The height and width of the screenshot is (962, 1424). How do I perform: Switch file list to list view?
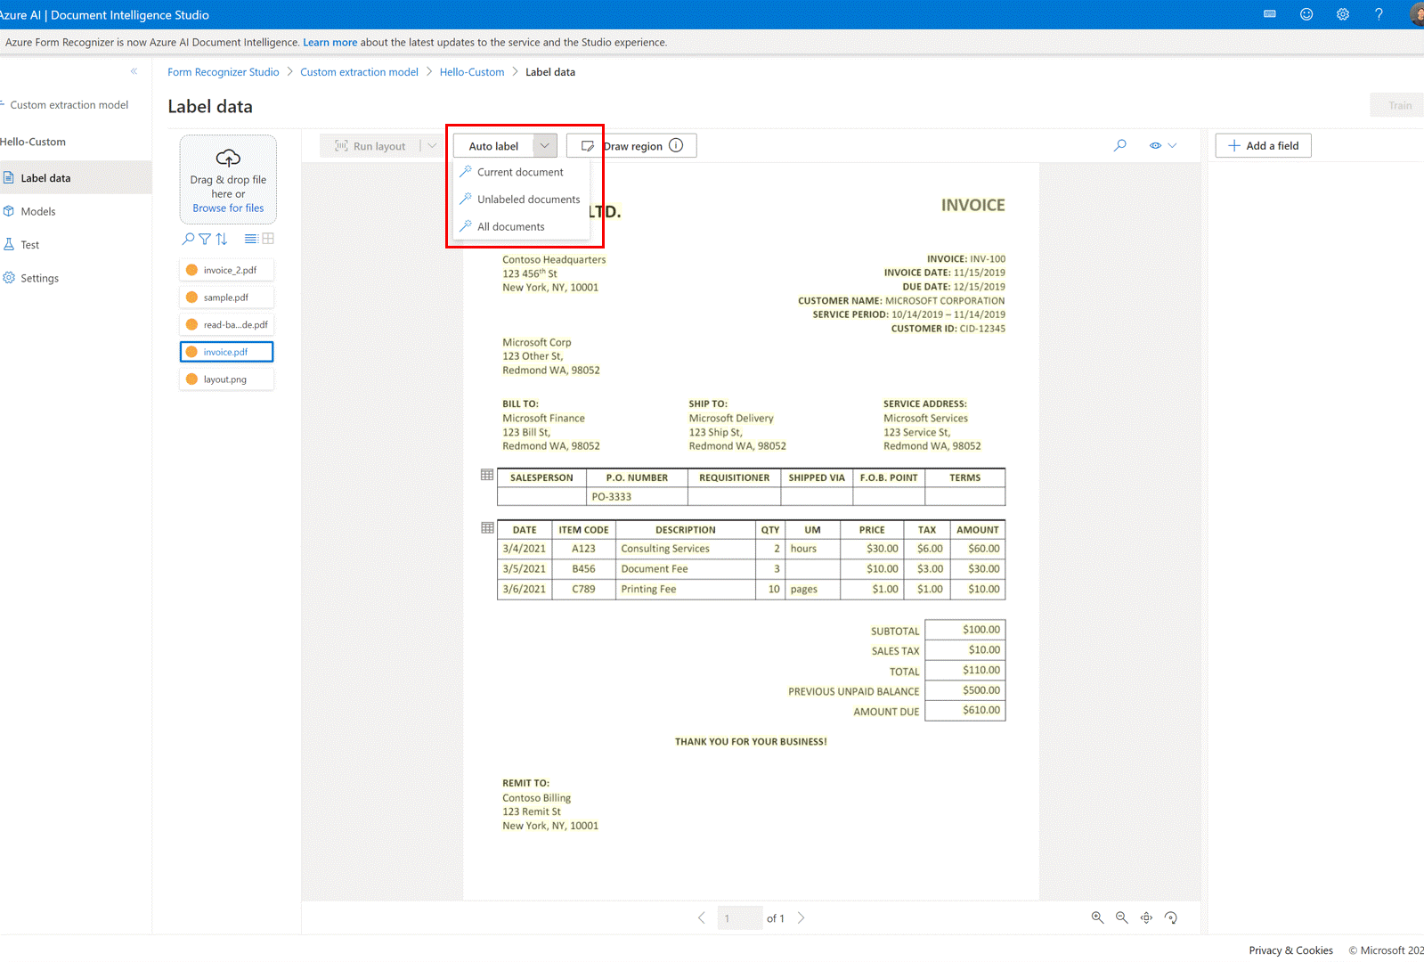coord(251,239)
